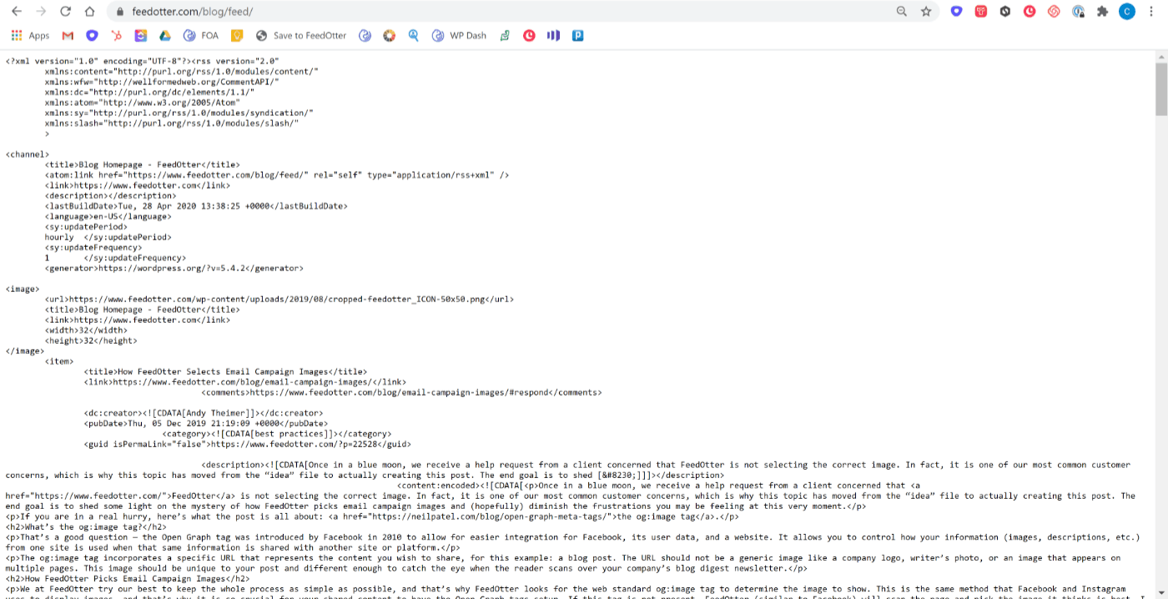Click the category best practices line
This screenshot has width=1168, height=599.
click(x=276, y=434)
